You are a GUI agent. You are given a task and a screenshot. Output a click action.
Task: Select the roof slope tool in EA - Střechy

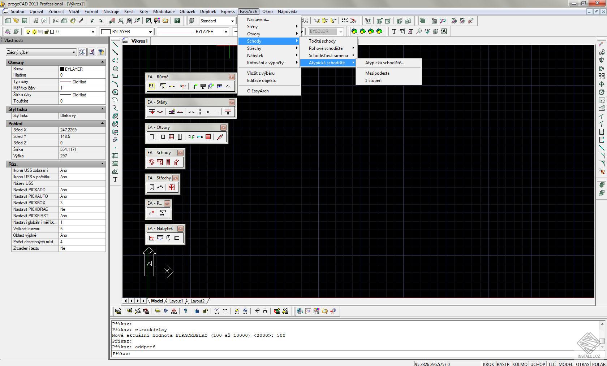click(x=160, y=187)
